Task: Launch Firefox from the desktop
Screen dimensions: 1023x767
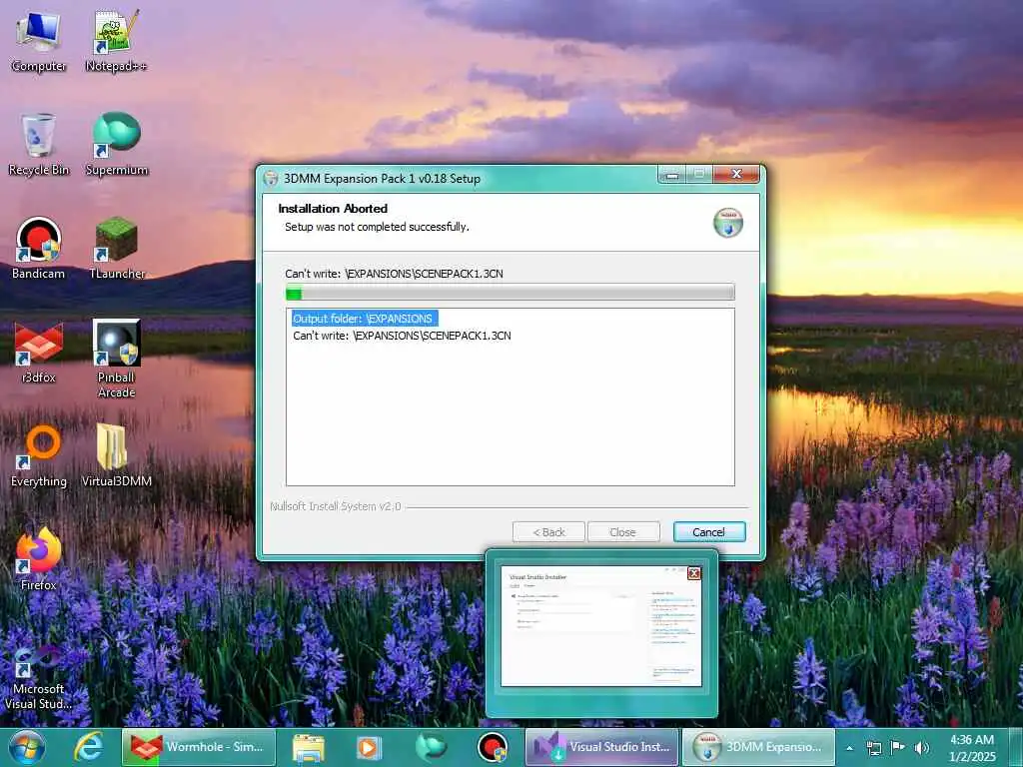Action: click(39, 559)
